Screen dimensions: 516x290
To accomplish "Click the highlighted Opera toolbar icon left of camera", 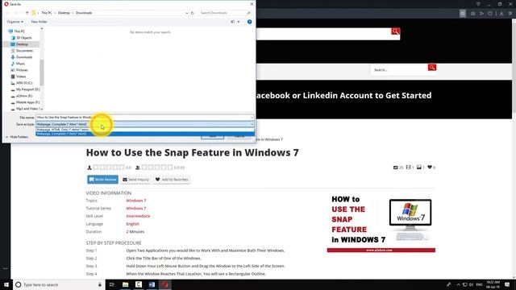I will click(463, 14).
